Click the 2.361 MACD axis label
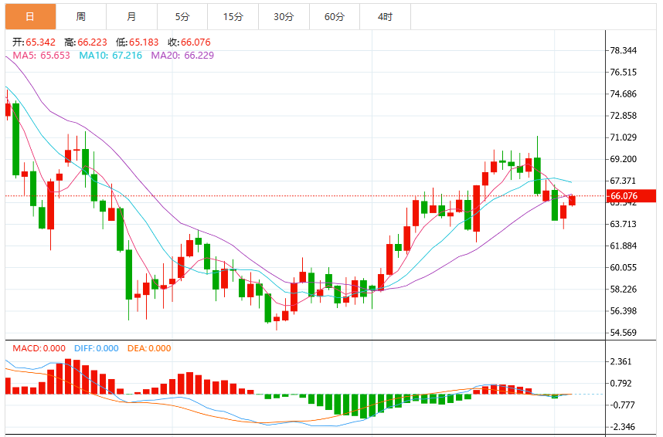The height and width of the screenshot is (437, 663). click(x=620, y=361)
